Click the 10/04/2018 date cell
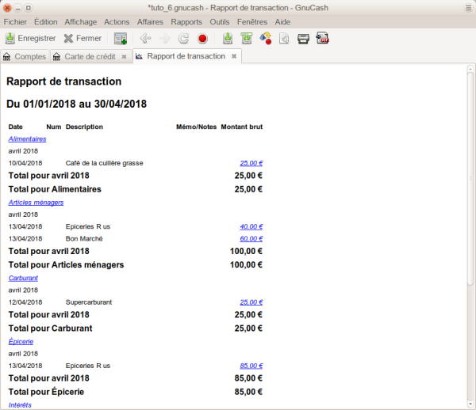 [25, 163]
